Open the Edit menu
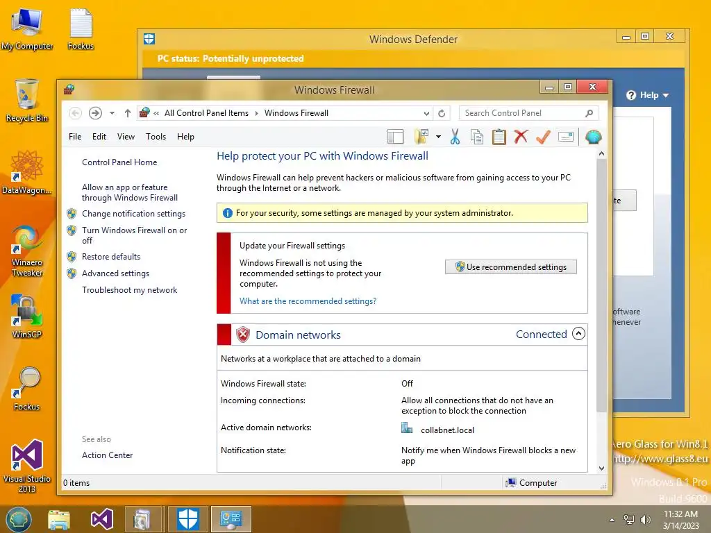Image resolution: width=711 pixels, height=533 pixels. click(x=99, y=137)
